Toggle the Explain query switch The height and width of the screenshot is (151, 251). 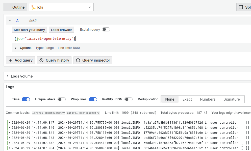click(x=106, y=29)
